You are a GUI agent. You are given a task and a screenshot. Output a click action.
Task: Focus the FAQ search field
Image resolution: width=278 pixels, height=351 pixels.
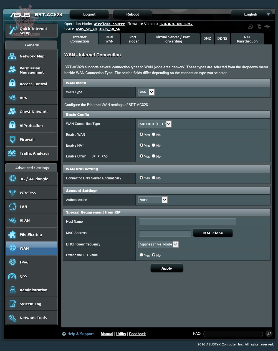(233, 334)
